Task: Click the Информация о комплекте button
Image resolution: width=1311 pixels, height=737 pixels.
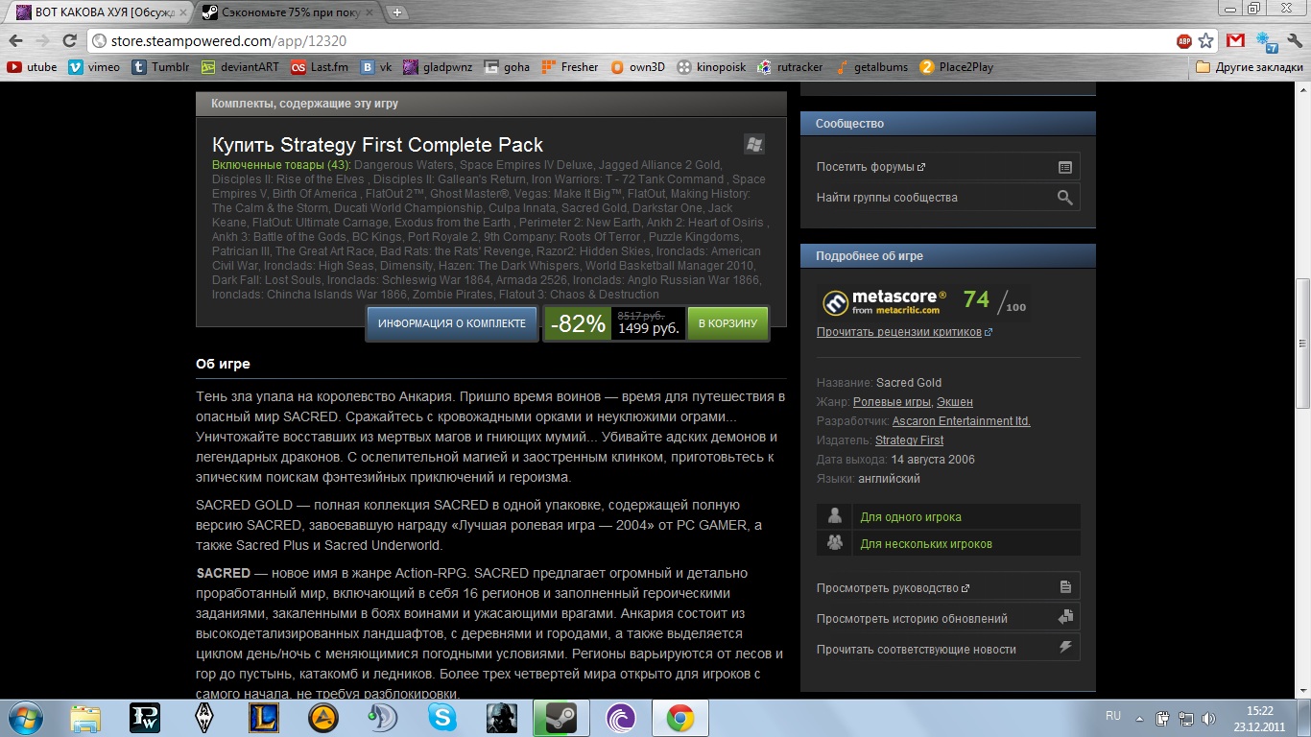Action: pos(452,324)
